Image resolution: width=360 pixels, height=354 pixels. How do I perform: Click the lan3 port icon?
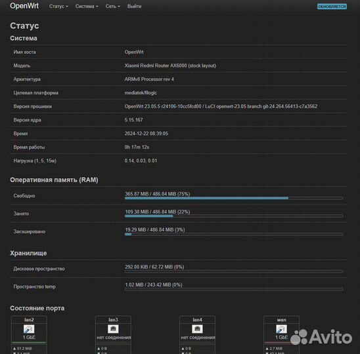[x=113, y=329]
